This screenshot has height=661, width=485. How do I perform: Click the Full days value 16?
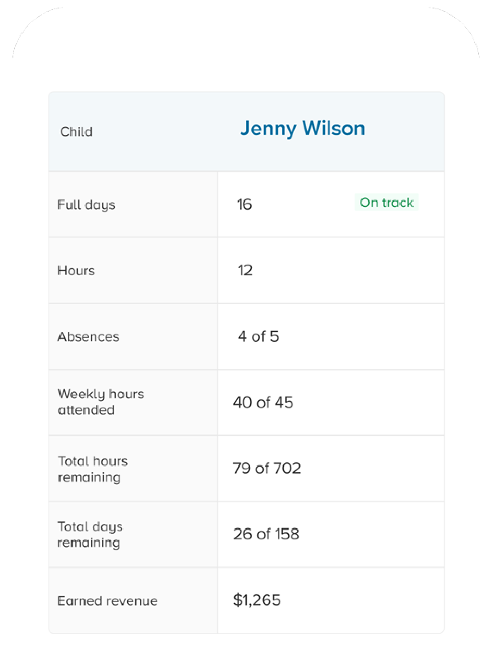[x=244, y=204]
